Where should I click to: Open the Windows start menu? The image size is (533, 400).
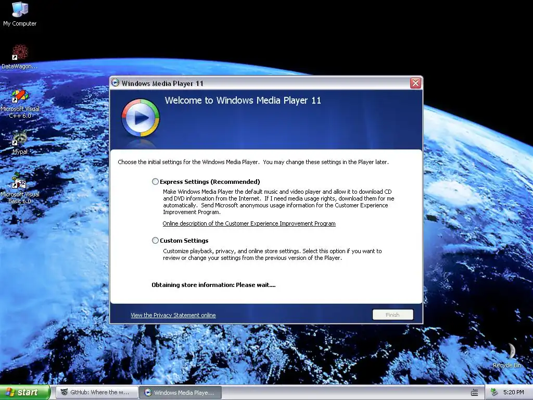pos(25,392)
